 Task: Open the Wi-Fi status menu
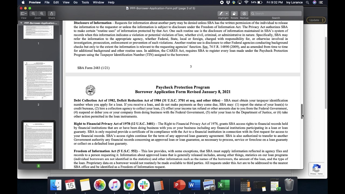tap(246, 2)
